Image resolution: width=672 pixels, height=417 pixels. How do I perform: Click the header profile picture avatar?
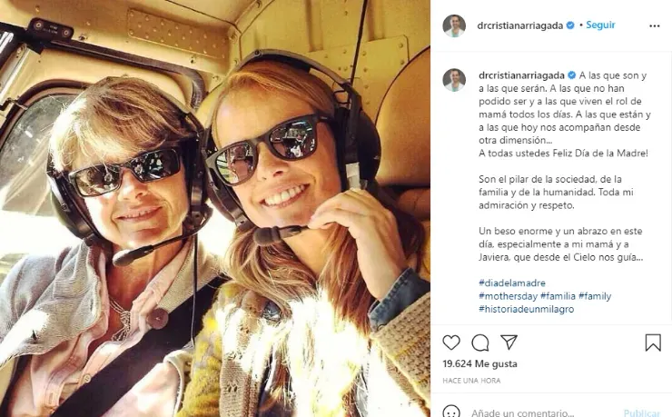[x=454, y=25]
